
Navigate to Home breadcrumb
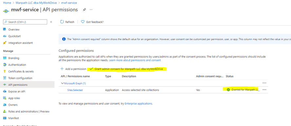pos(7,3)
